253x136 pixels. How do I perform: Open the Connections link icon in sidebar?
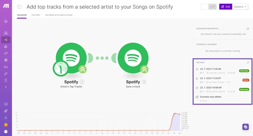click(x=6, y=53)
